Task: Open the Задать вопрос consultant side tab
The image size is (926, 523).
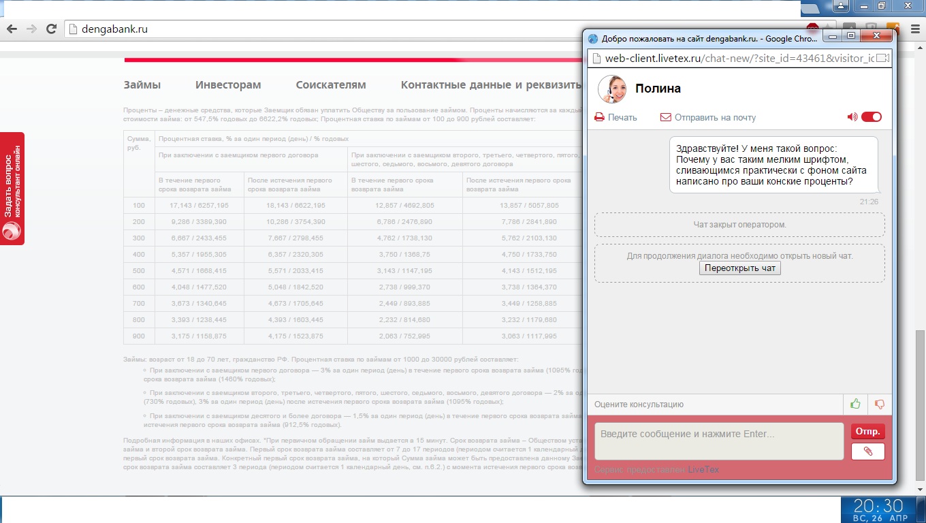Action: tap(12, 189)
